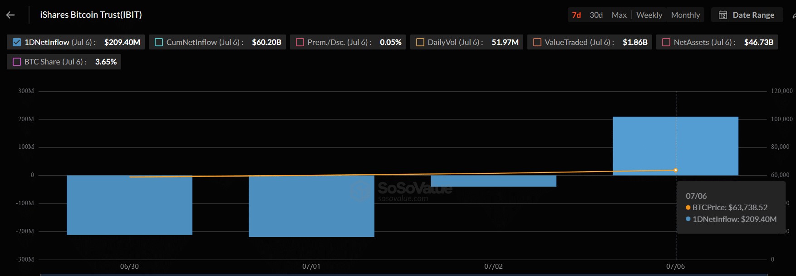Enable the CumNetInflow checkbox
This screenshot has height=276, width=796.
point(159,42)
